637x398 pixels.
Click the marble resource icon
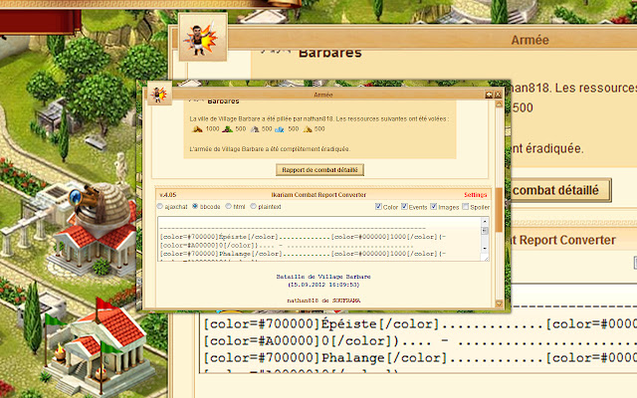[255, 129]
